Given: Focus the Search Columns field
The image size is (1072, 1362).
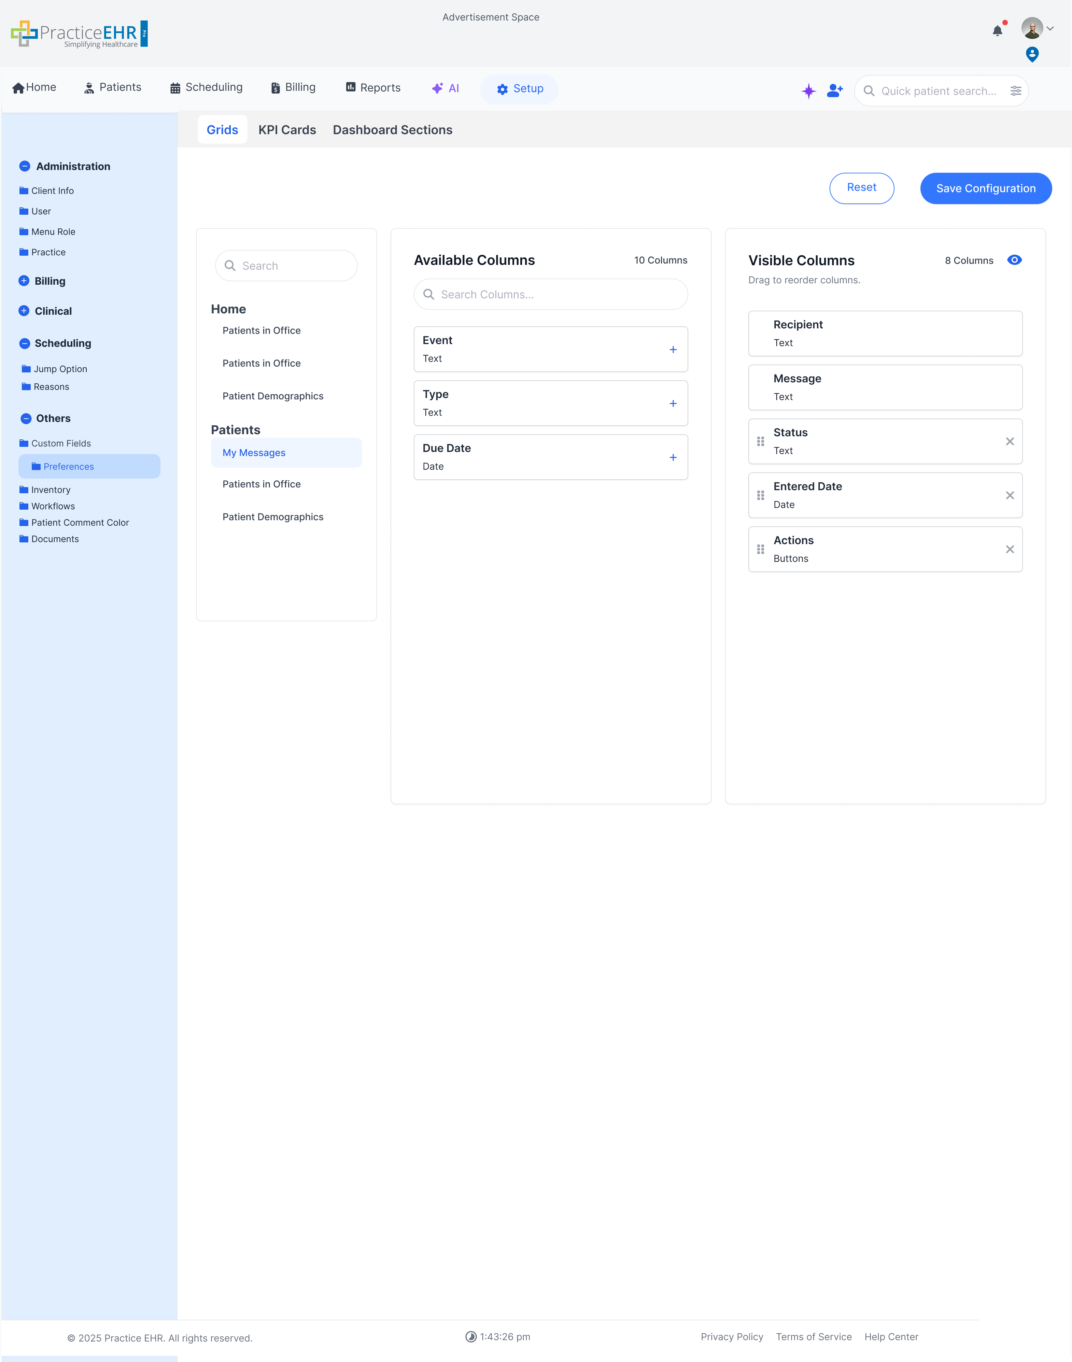Looking at the screenshot, I should [x=550, y=294].
